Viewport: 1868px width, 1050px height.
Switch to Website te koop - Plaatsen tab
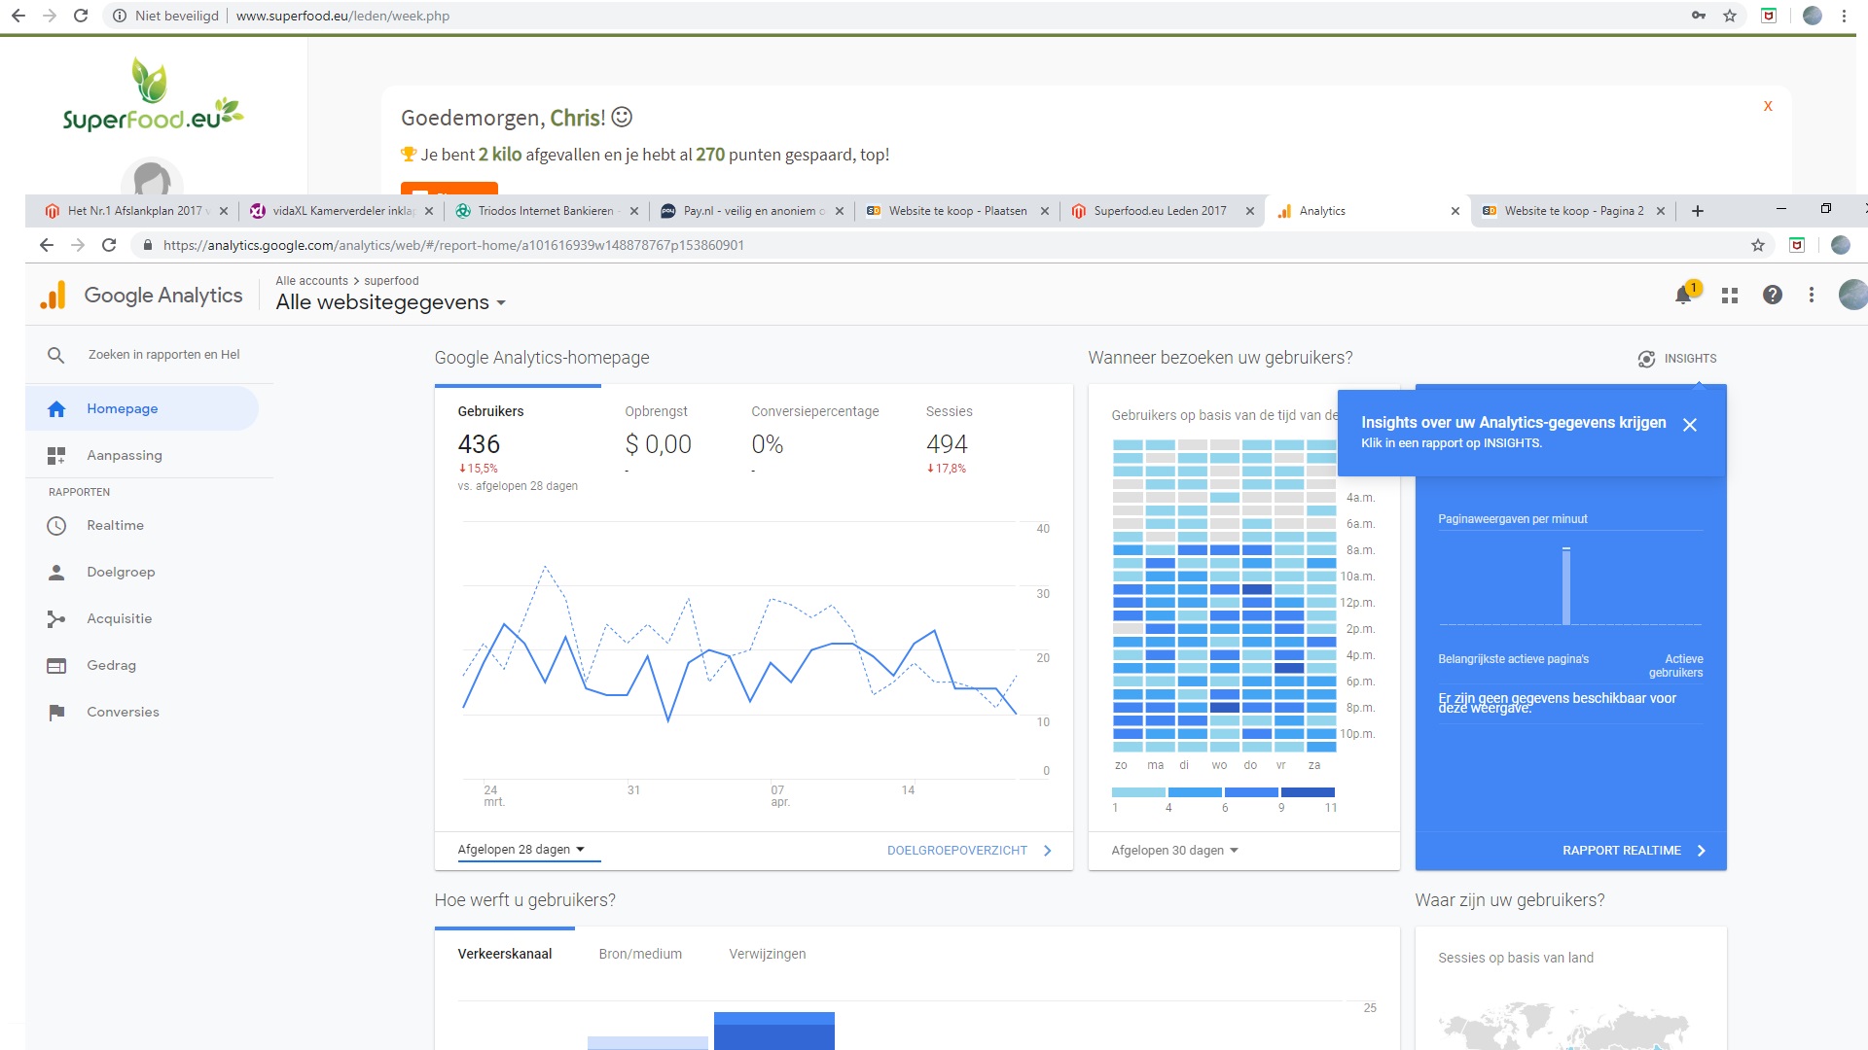pyautogui.click(x=956, y=211)
